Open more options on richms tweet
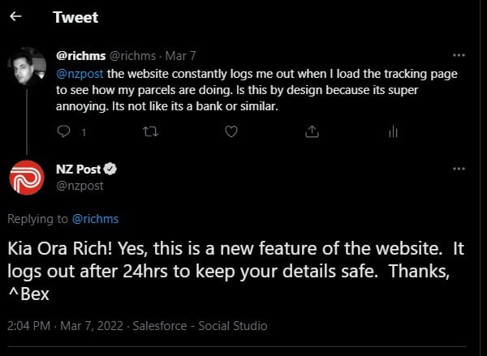This screenshot has width=487, height=356. pyautogui.click(x=459, y=55)
